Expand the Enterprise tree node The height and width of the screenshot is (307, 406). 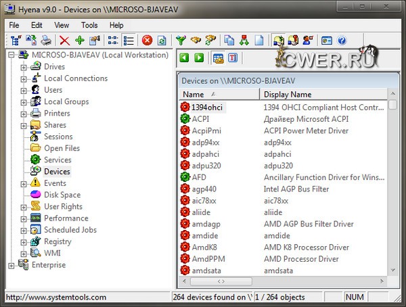pyautogui.click(x=12, y=266)
